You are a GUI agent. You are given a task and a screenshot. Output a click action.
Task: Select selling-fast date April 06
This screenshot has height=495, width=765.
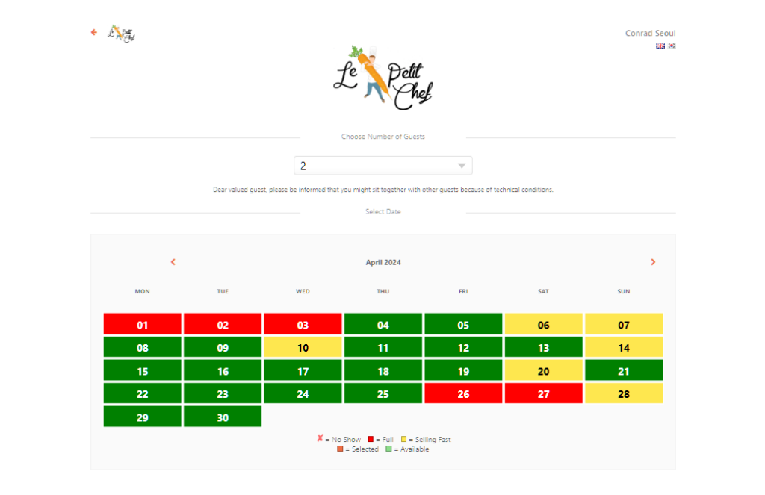(x=544, y=324)
